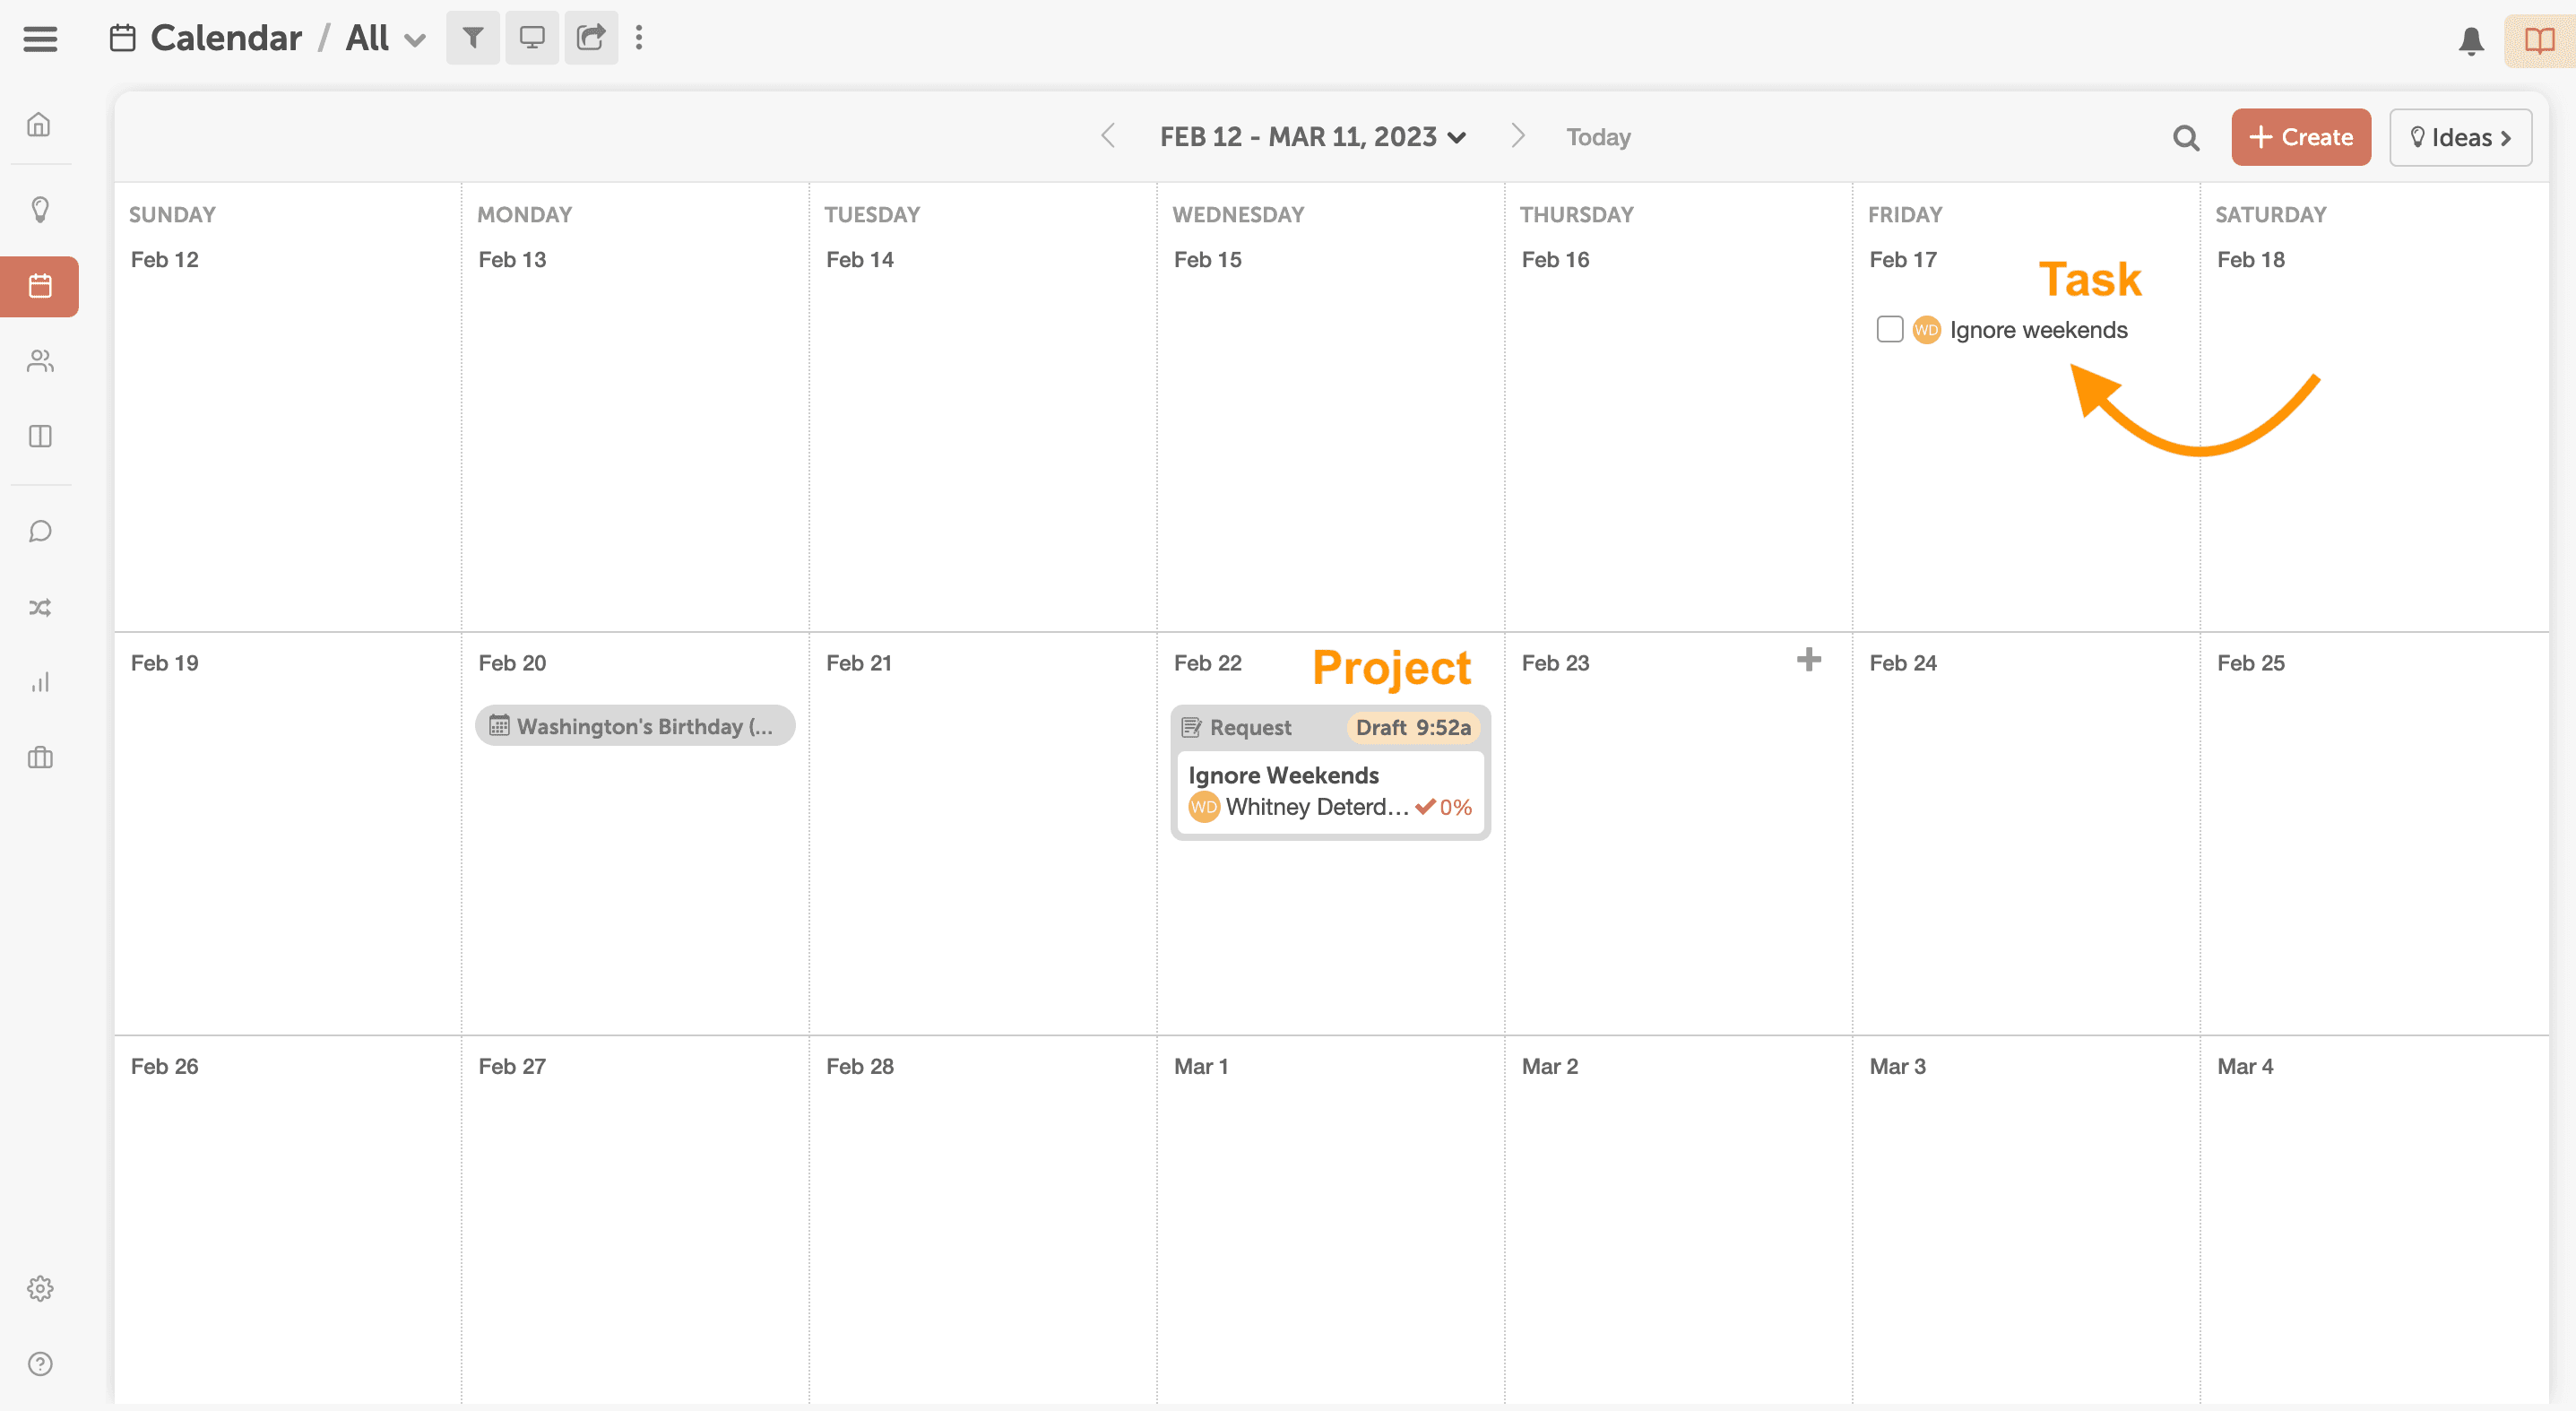Screen dimensions: 2576x1411
Task: Click the shuffle icon in sidebar
Action: [40, 607]
